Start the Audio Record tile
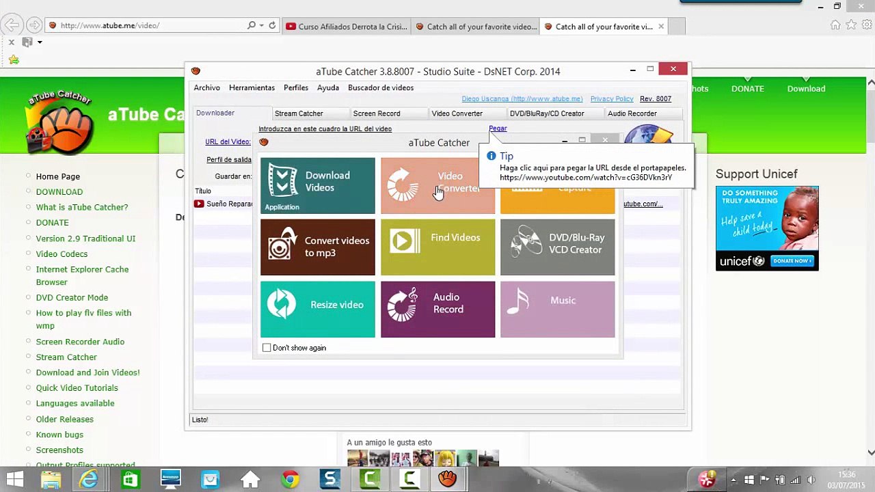The image size is (875, 492). [x=437, y=309]
